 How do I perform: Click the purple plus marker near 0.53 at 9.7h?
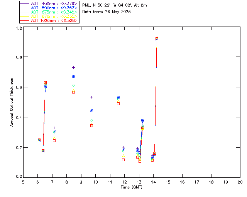91,97
